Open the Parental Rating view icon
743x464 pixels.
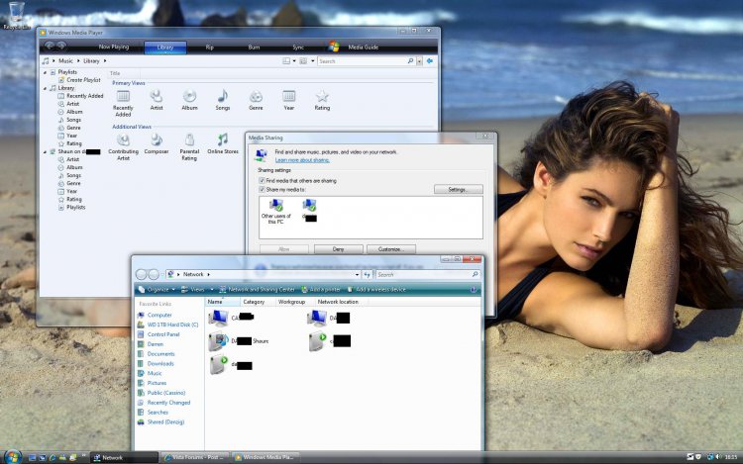click(x=189, y=140)
